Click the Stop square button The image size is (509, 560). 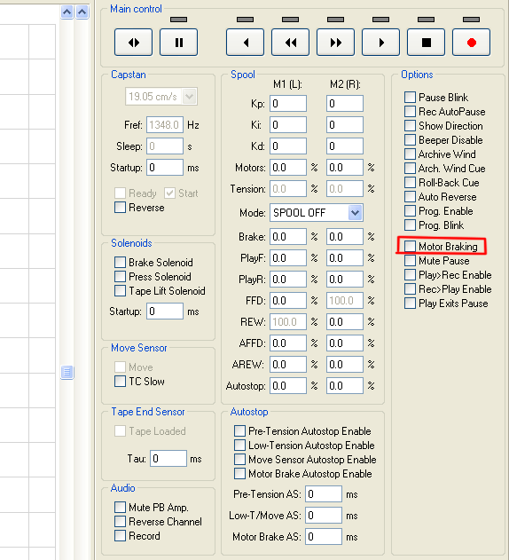click(x=426, y=43)
